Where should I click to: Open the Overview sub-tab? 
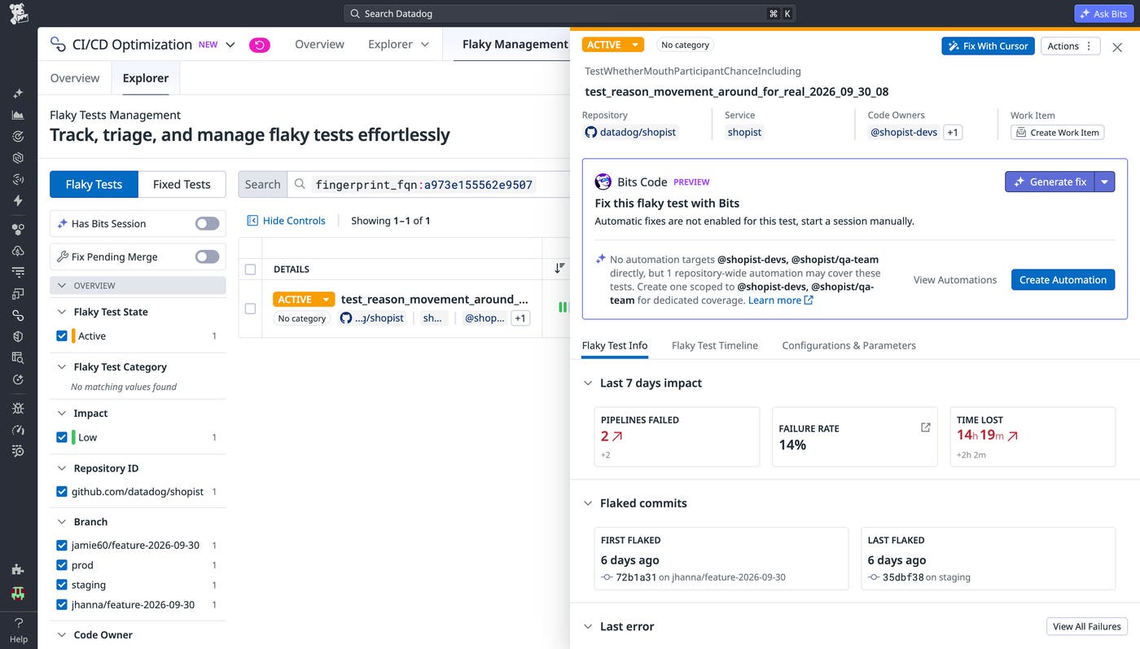coord(75,78)
